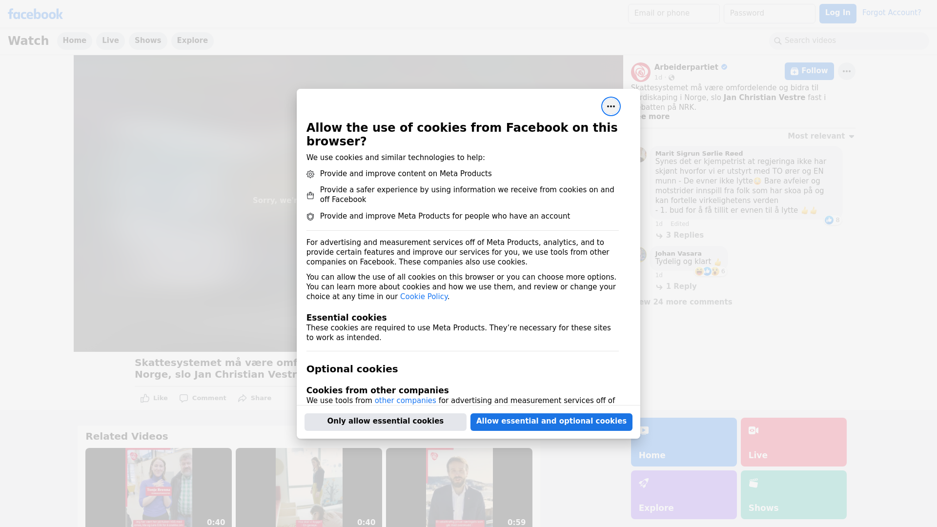The width and height of the screenshot is (937, 527).
Task: Focus the Email or phone field
Action: (673, 14)
